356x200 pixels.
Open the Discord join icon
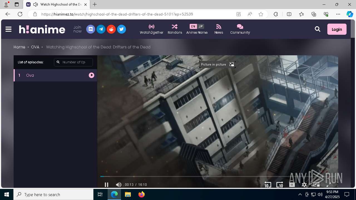pyautogui.click(x=91, y=29)
